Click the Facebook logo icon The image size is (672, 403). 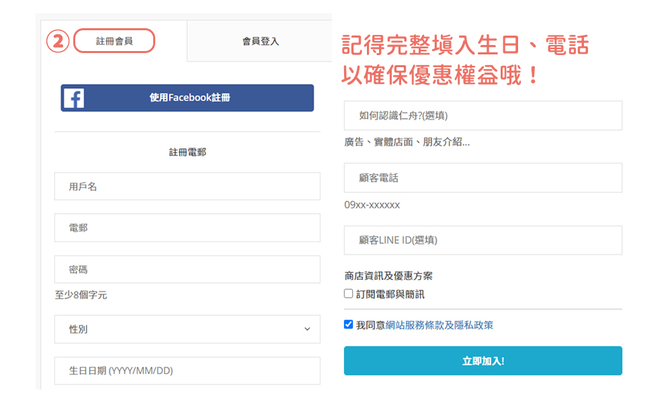pos(74,98)
